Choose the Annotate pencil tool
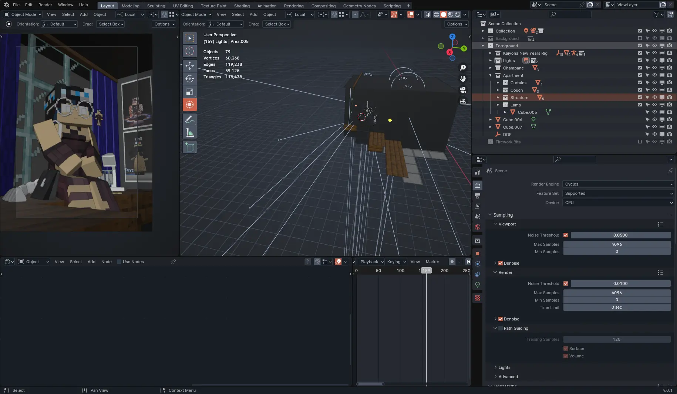The height and width of the screenshot is (394, 677). (190, 119)
